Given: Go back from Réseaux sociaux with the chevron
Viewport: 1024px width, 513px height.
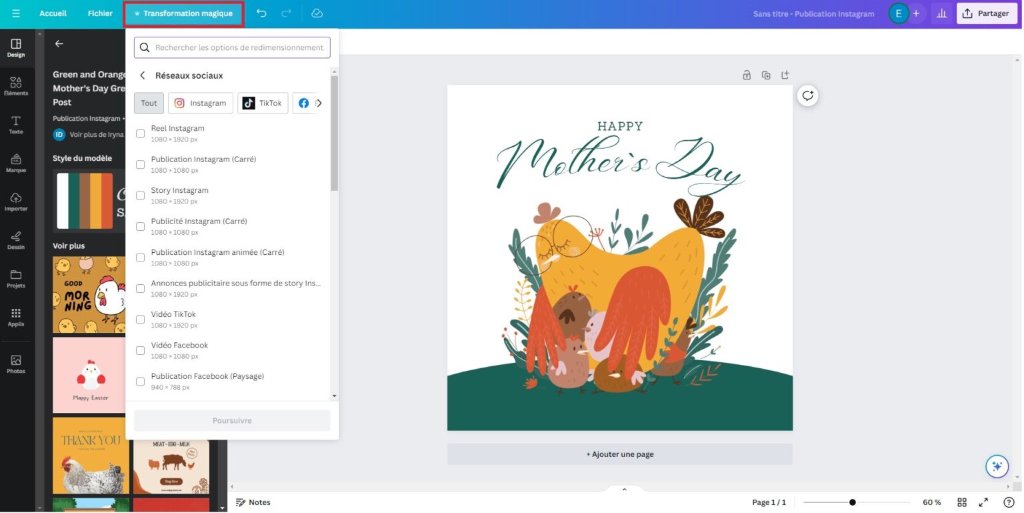Looking at the screenshot, I should [142, 75].
